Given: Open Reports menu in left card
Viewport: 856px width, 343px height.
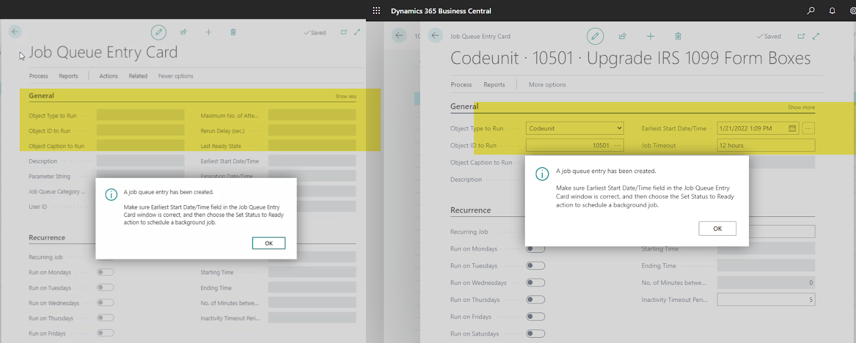Looking at the screenshot, I should [68, 76].
